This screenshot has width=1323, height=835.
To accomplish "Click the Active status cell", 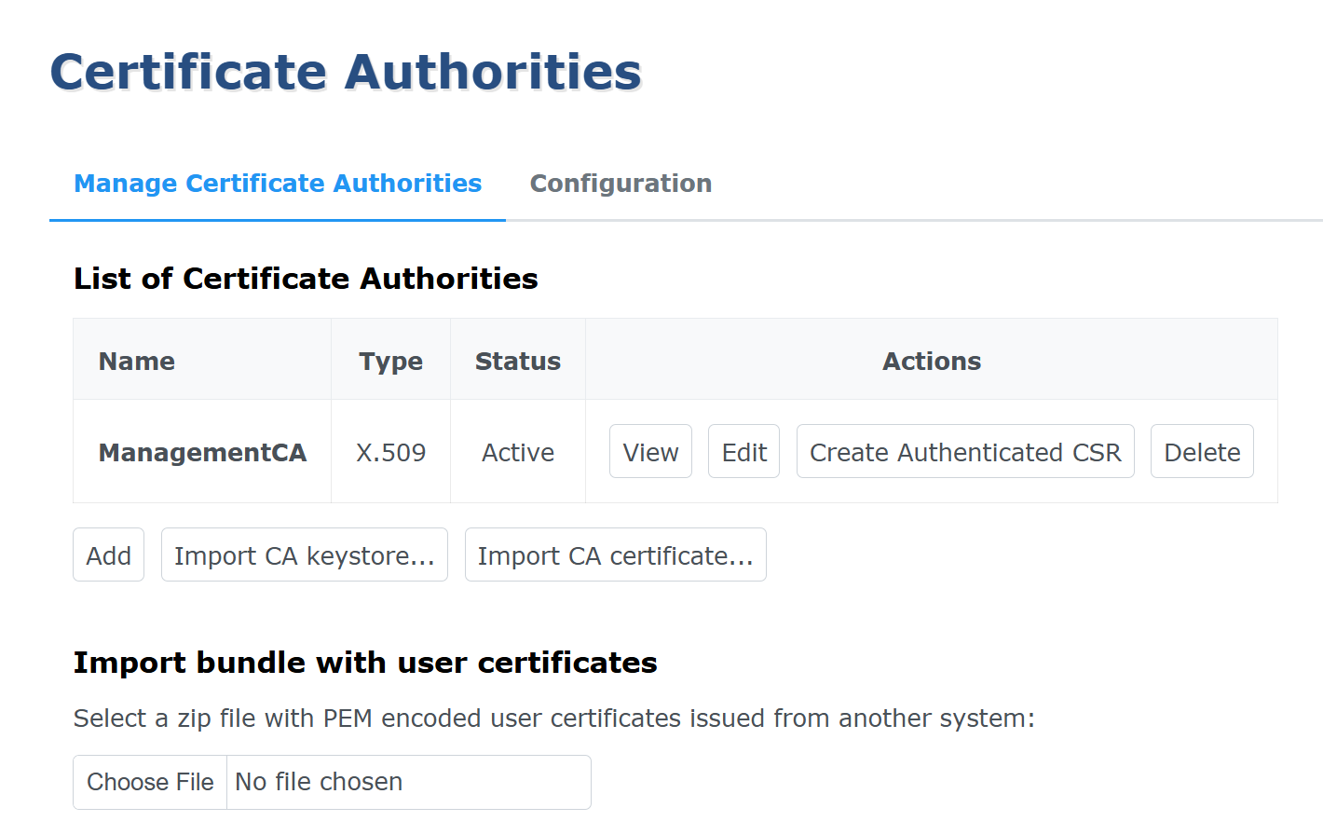I will click(x=518, y=453).
